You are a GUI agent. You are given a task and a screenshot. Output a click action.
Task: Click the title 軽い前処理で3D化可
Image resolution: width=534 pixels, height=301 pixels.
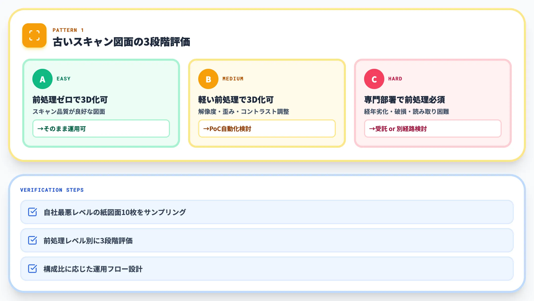[236, 100]
